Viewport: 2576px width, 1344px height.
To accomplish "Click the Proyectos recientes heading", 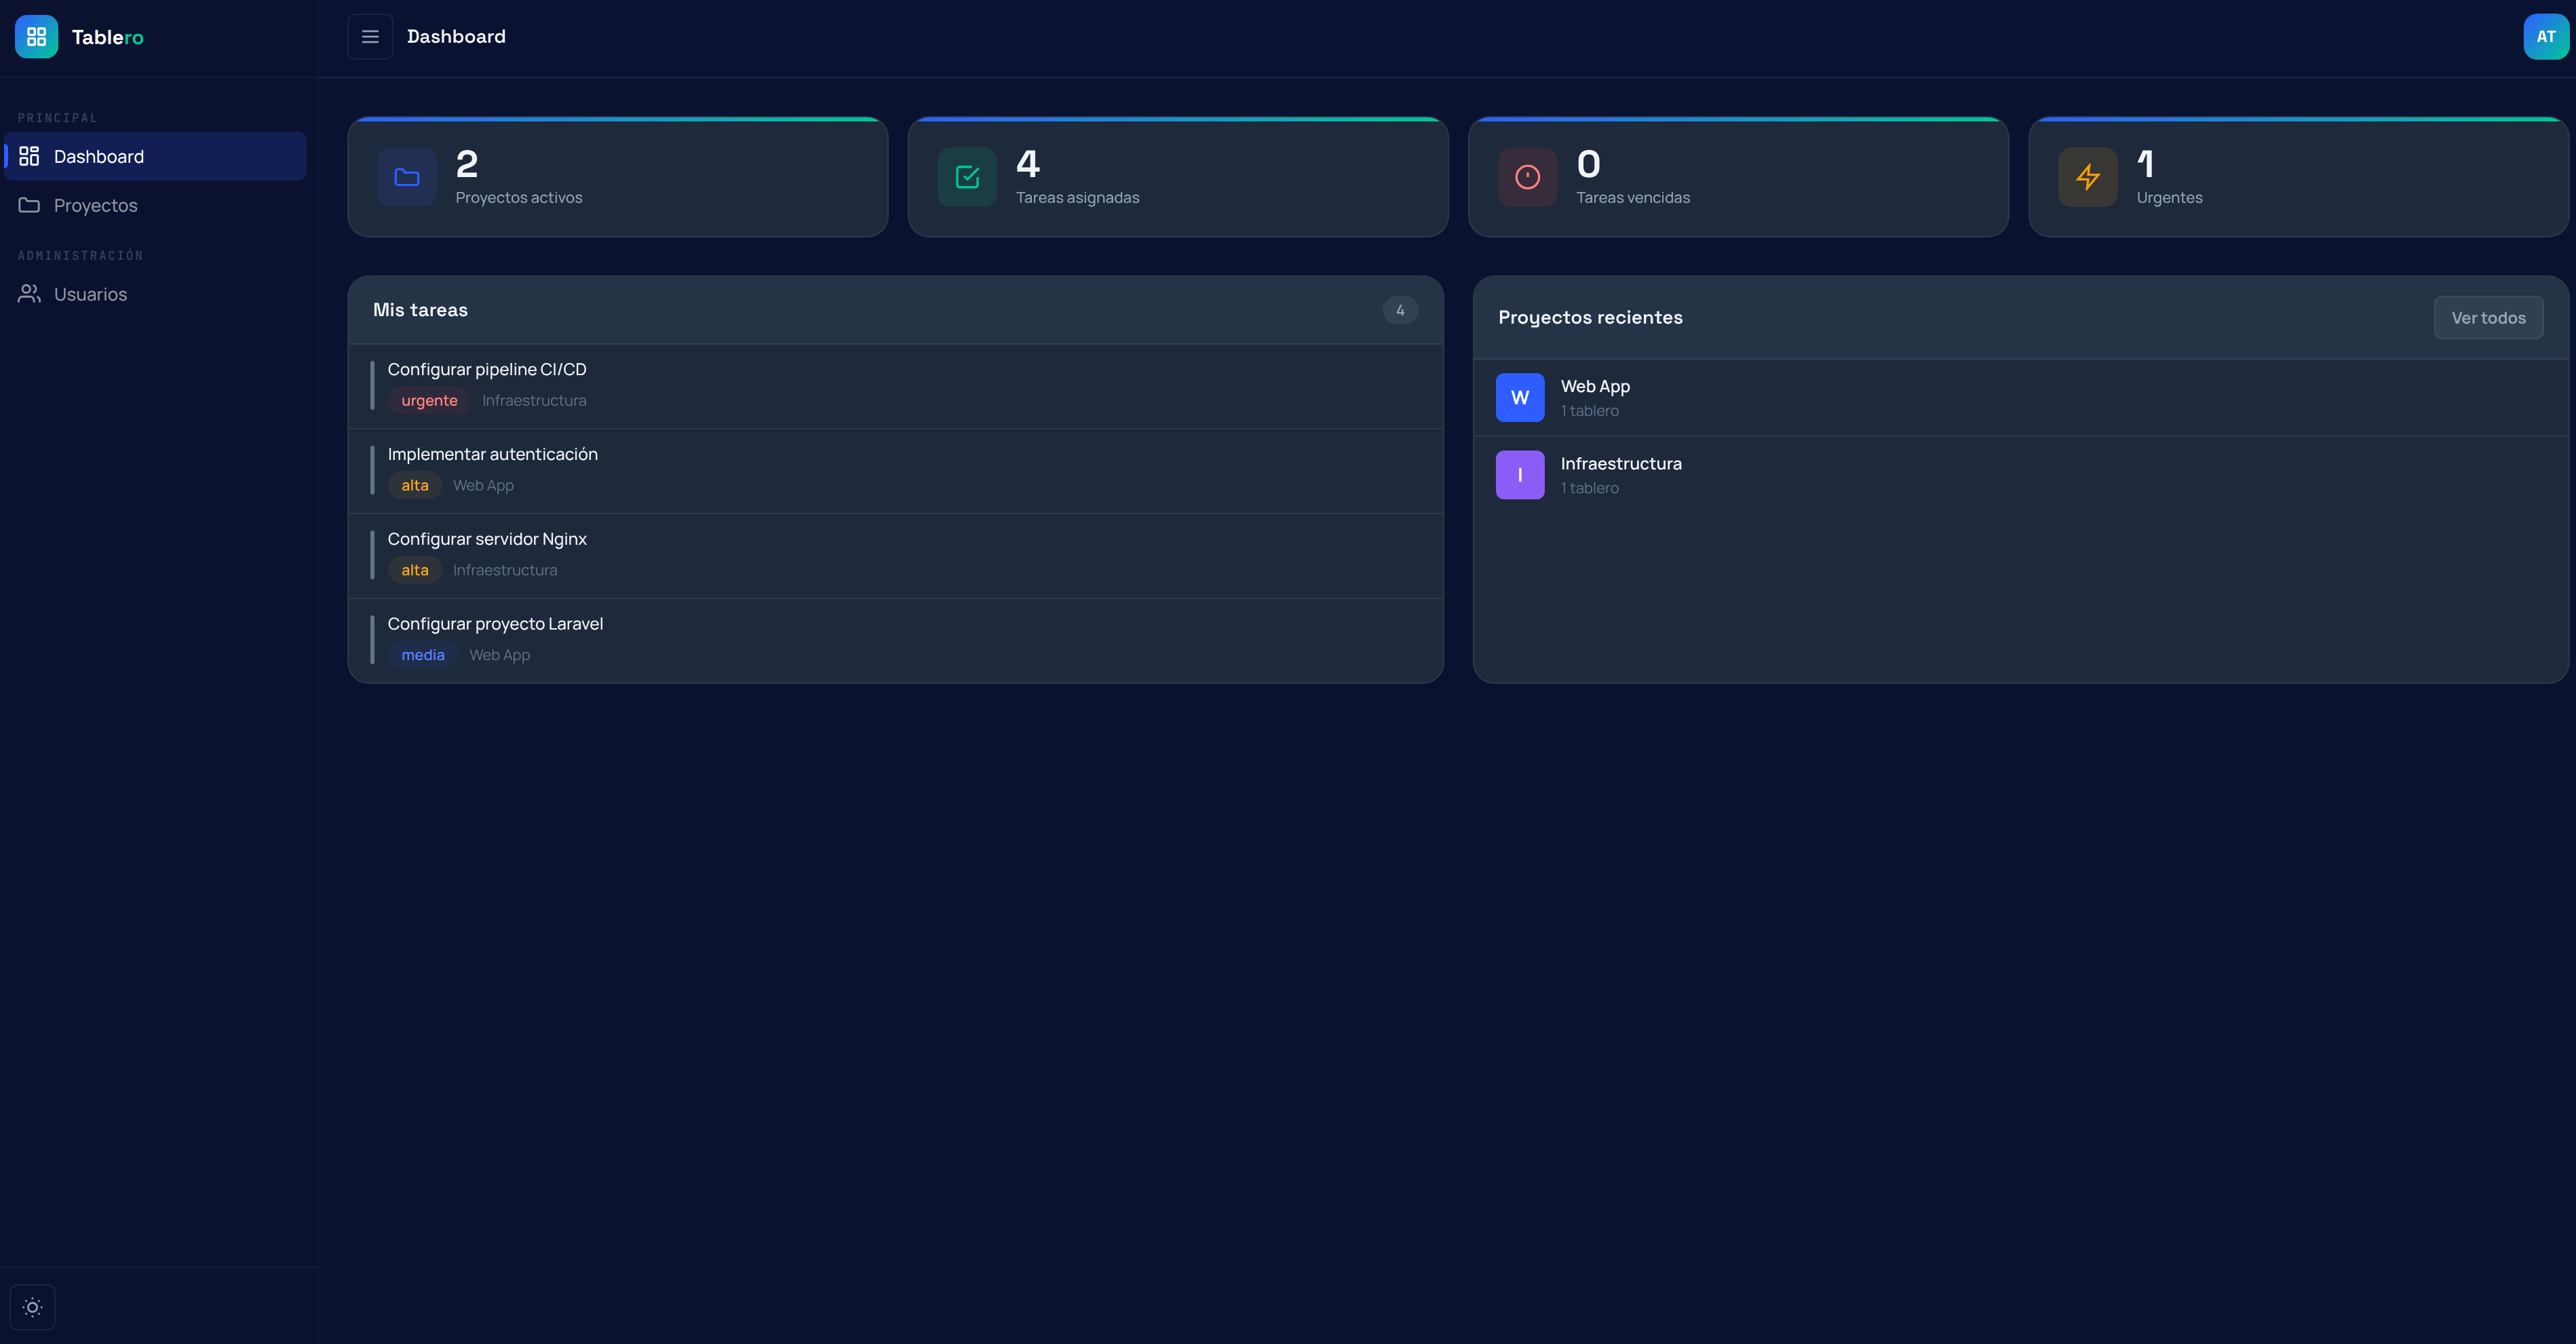I will click(x=1590, y=318).
